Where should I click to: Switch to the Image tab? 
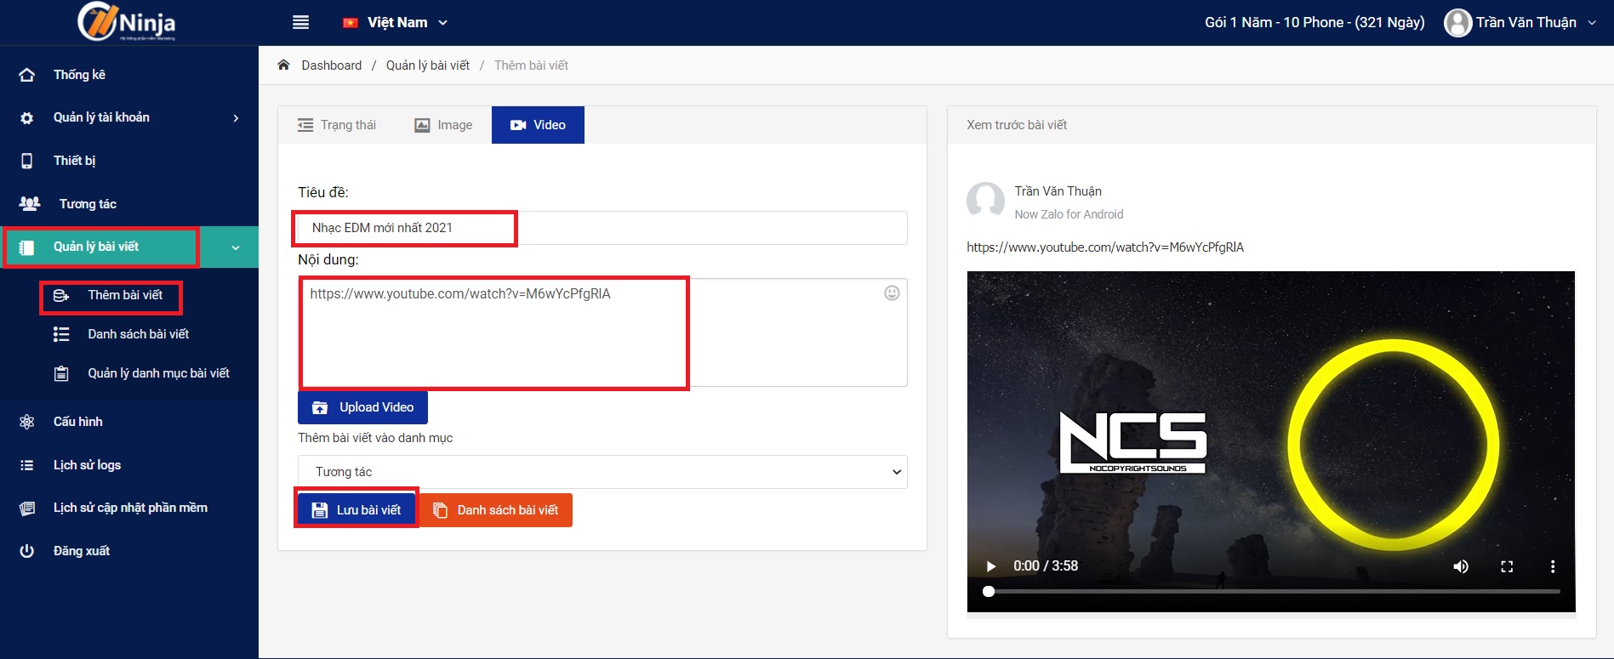pos(443,125)
